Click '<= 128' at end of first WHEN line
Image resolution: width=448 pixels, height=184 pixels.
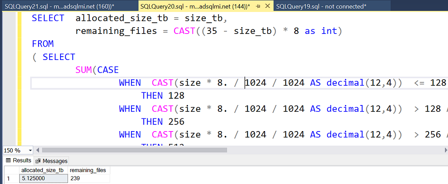coord(430,83)
